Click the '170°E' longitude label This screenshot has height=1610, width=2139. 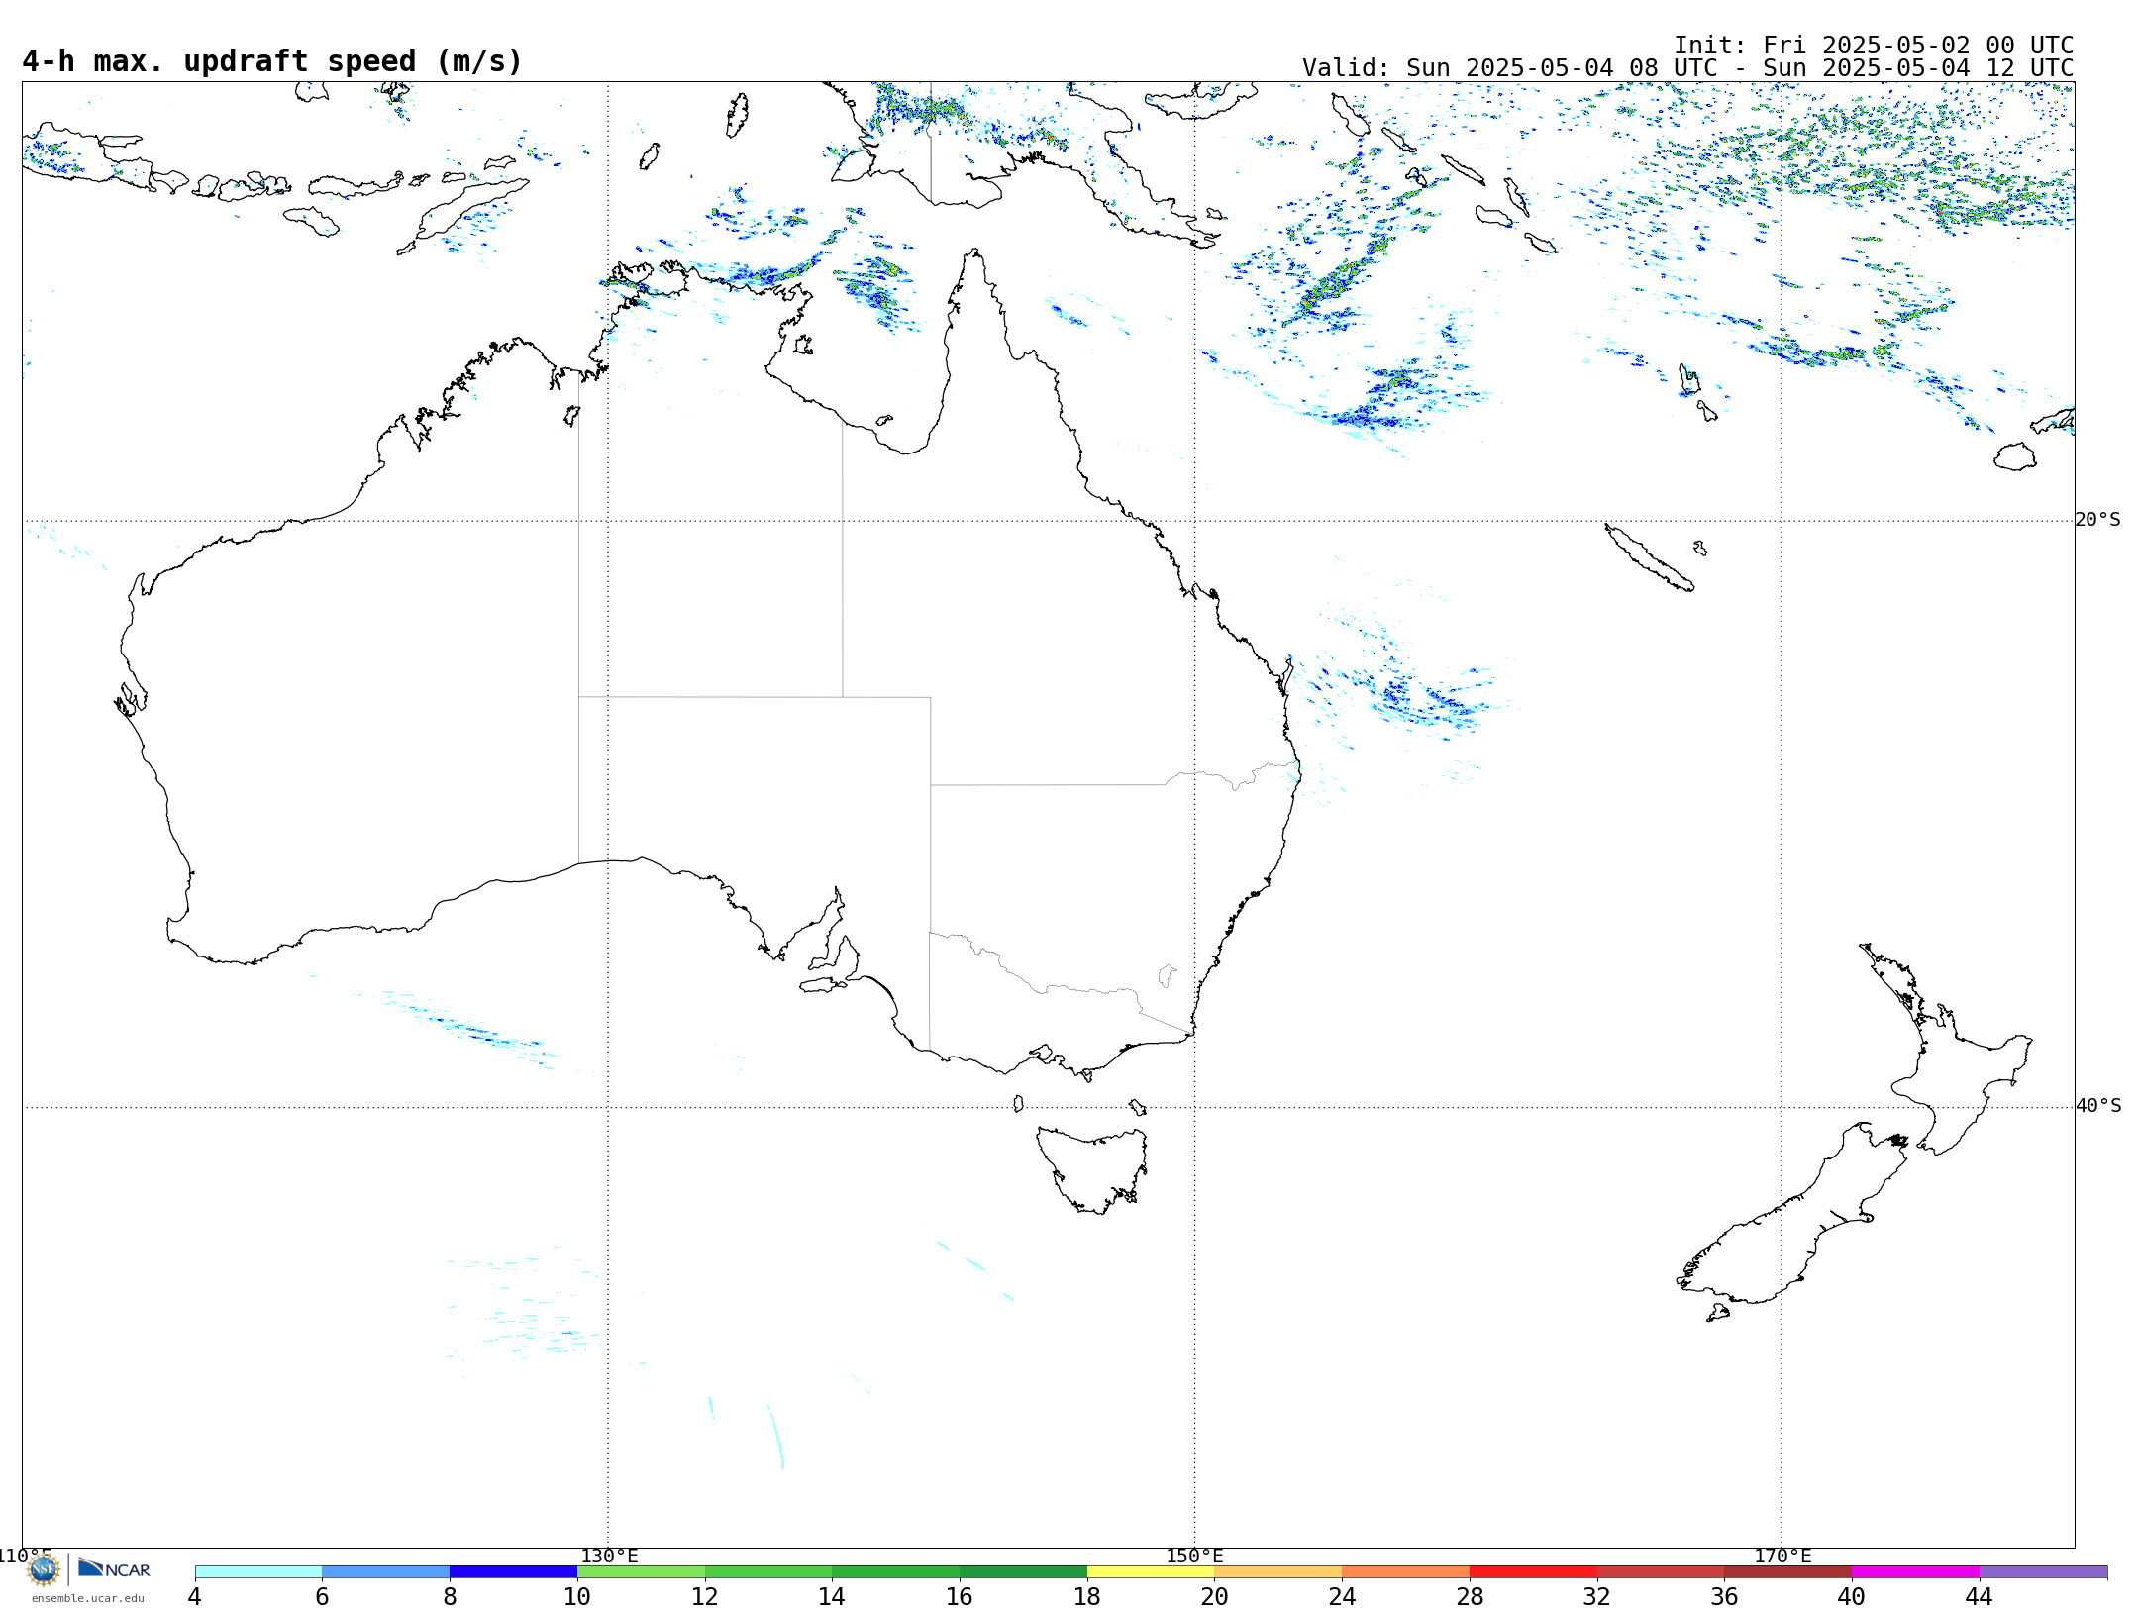click(x=1782, y=1556)
